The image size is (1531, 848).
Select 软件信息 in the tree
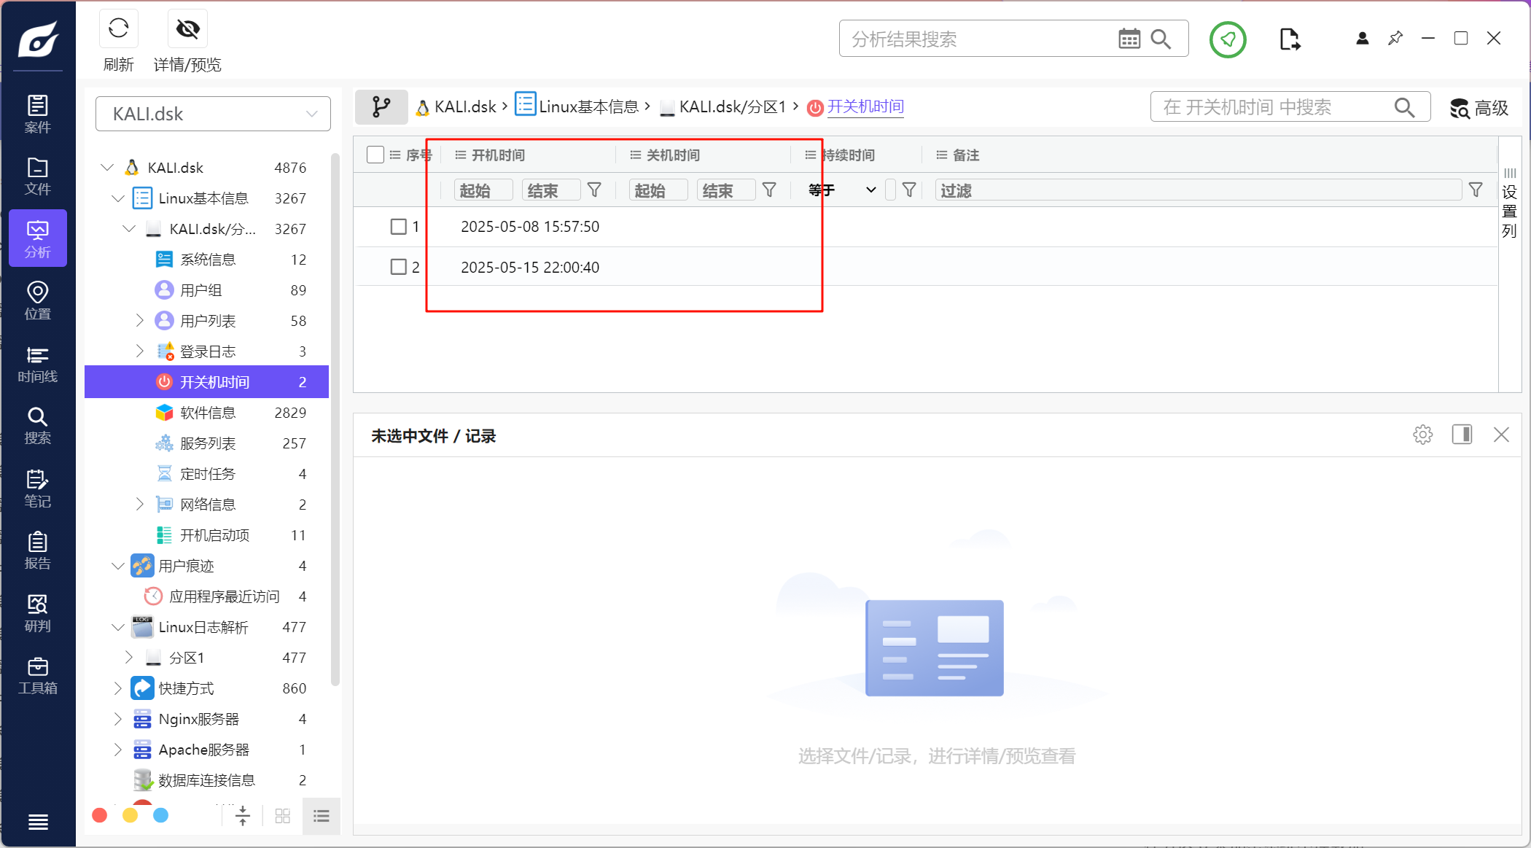pyautogui.click(x=208, y=413)
